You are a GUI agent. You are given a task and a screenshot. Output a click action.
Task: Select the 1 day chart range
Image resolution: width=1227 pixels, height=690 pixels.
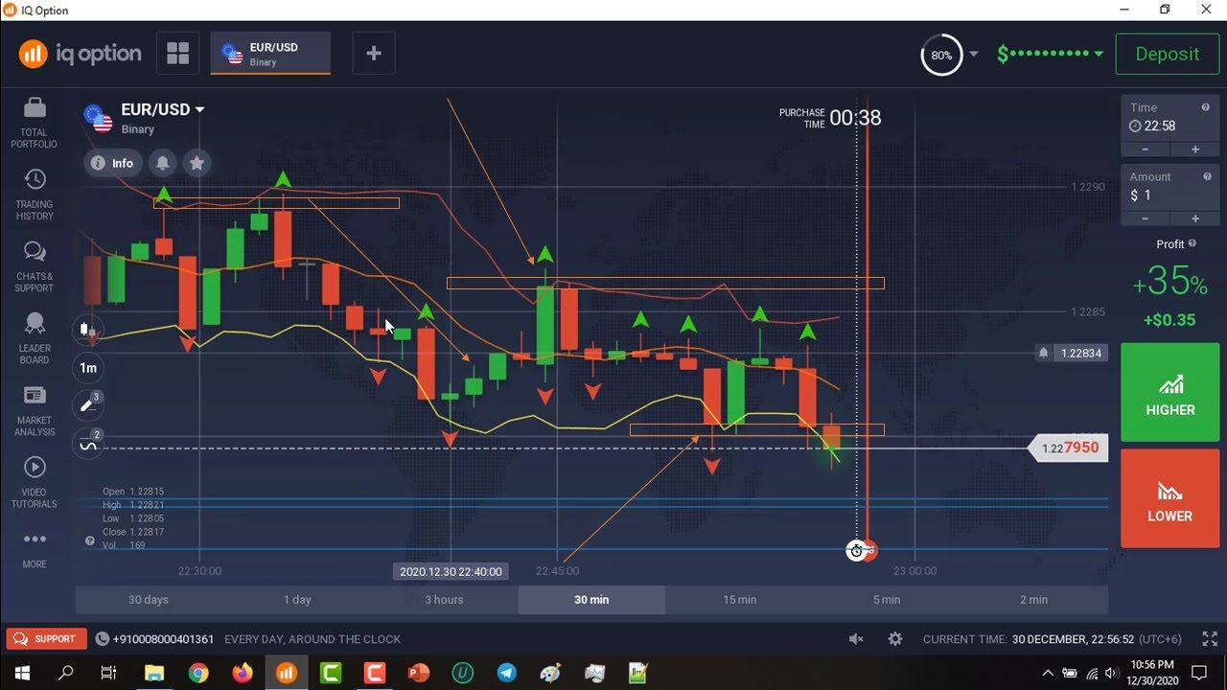pyautogui.click(x=297, y=600)
